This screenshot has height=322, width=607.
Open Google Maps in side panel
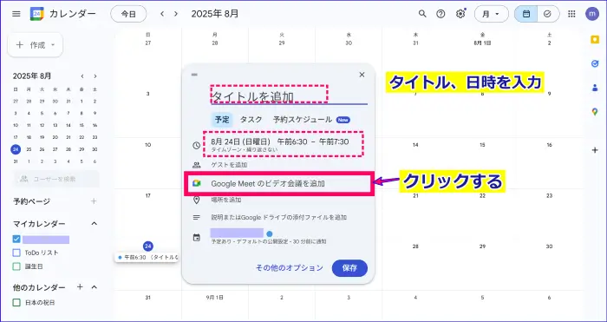pyautogui.click(x=595, y=112)
